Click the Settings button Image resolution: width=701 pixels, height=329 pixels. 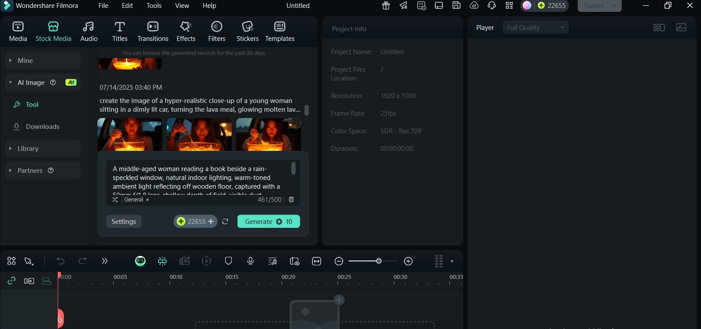pos(123,221)
